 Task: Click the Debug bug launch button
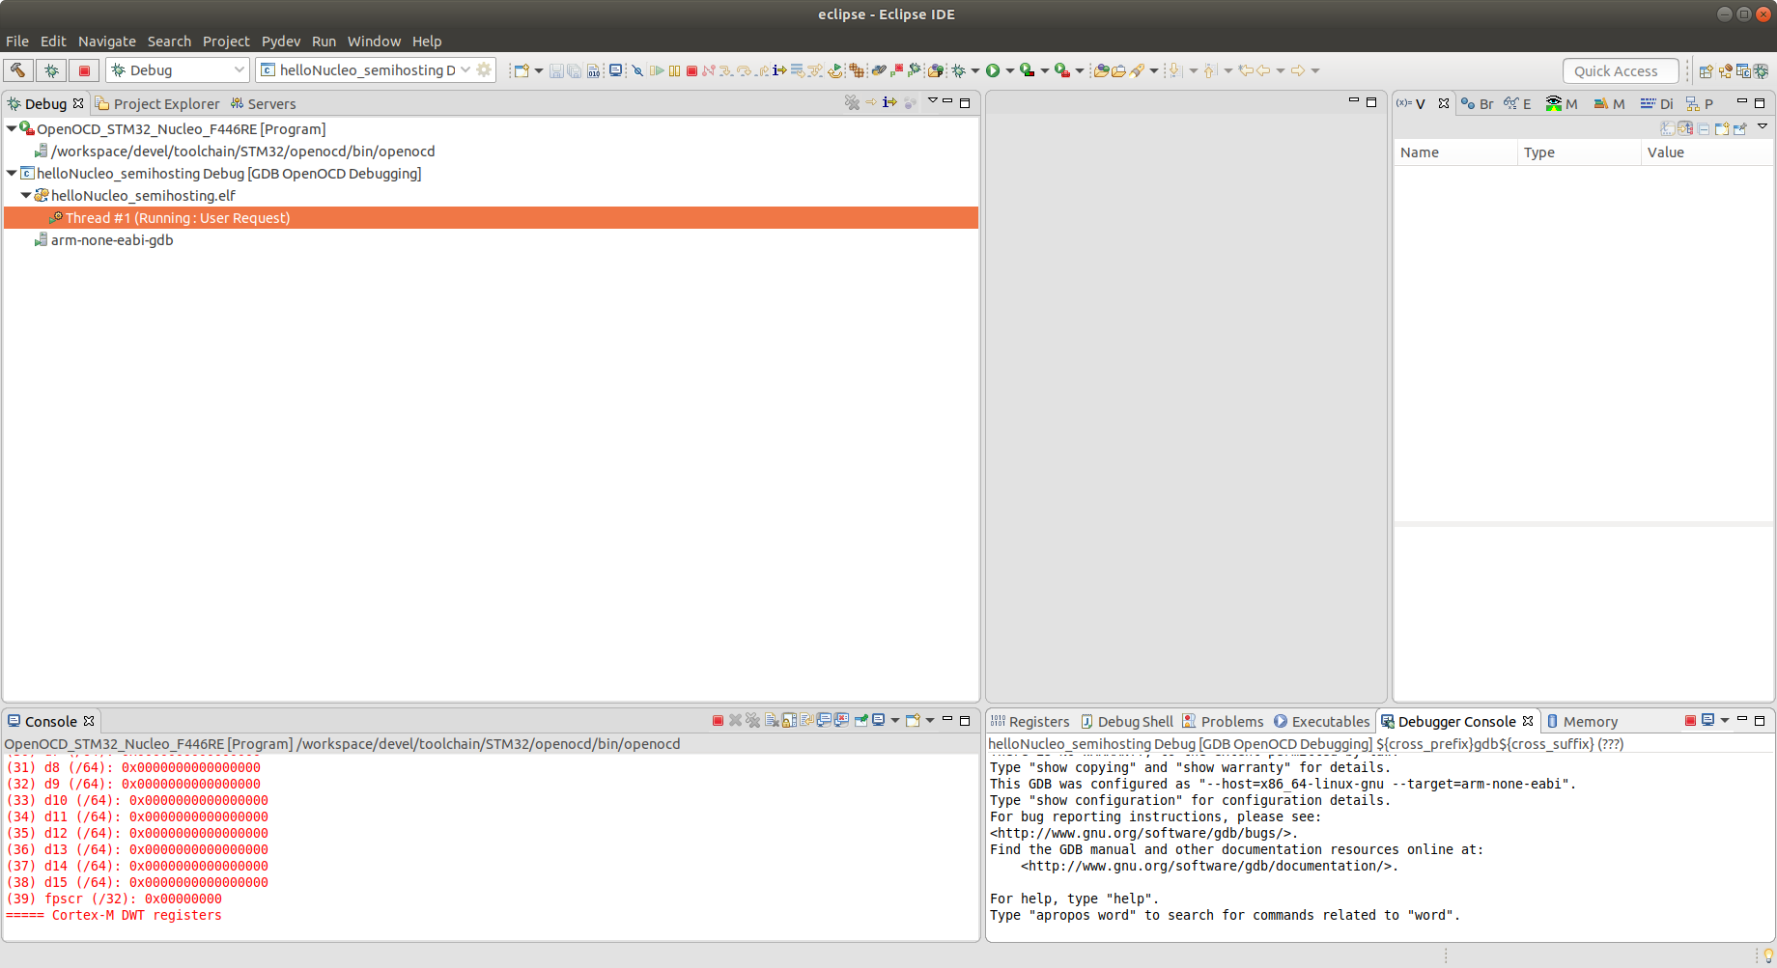pyautogui.click(x=51, y=70)
